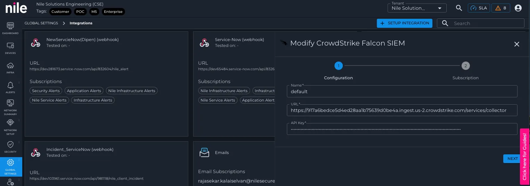This screenshot has height=186, width=530.
Task: Click the Emails envelope icon
Action: point(204,153)
